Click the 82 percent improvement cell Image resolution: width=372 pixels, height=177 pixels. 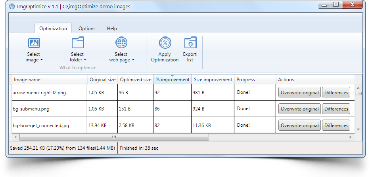[172, 126]
